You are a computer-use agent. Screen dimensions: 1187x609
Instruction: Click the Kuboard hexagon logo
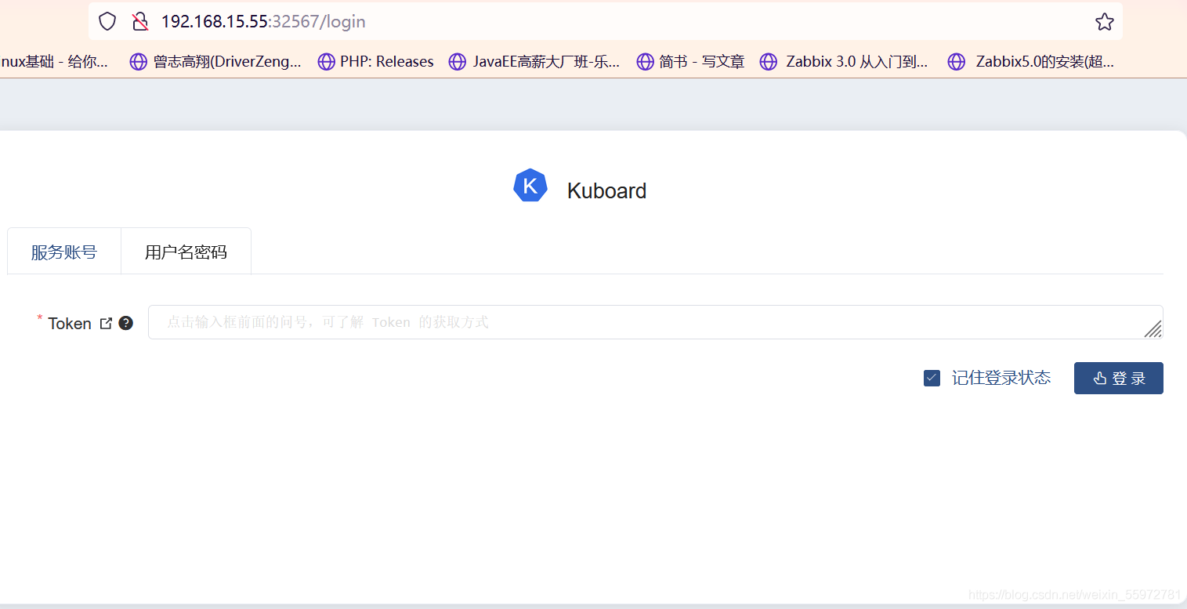(x=530, y=186)
